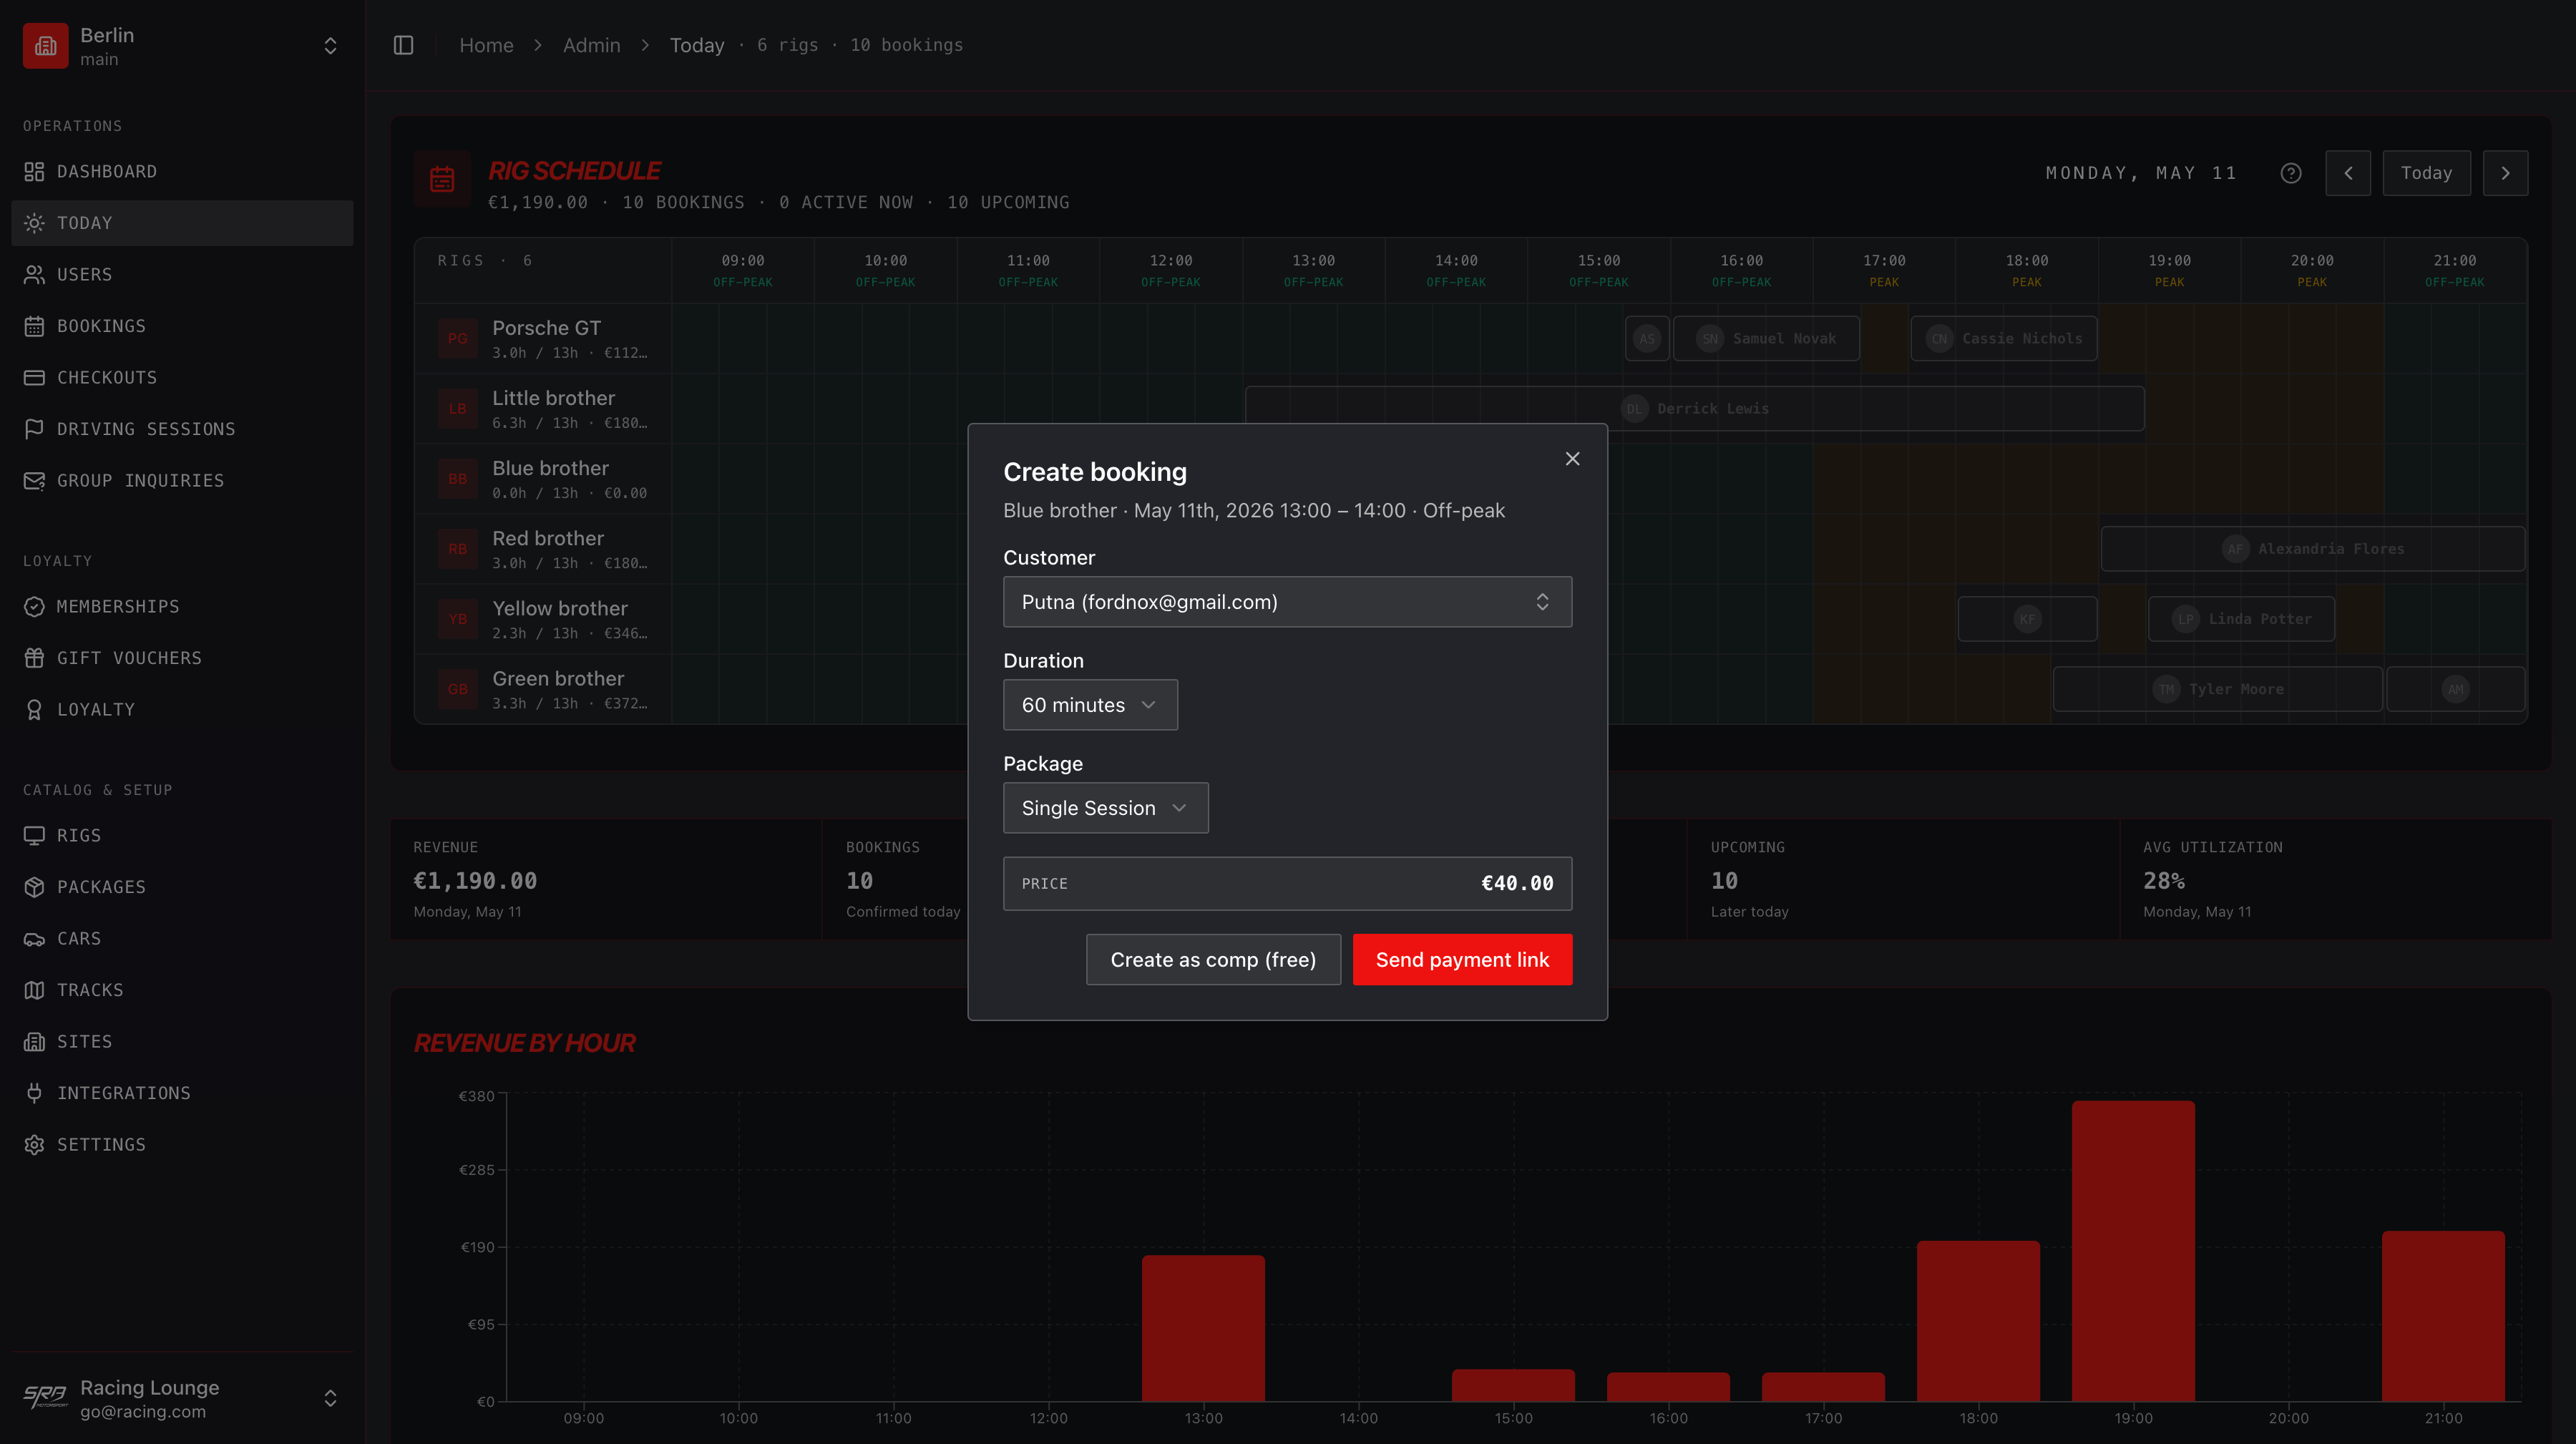Viewport: 2576px width, 1444px height.
Task: Open Dashboard in sidebar
Action: [x=182, y=172]
